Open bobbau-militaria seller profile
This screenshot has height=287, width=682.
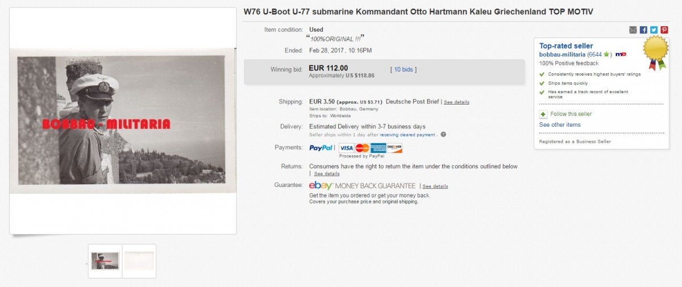pyautogui.click(x=562, y=55)
